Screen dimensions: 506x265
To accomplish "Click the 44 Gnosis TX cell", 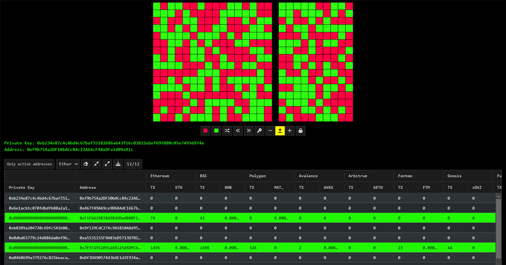I will click(x=456, y=248).
